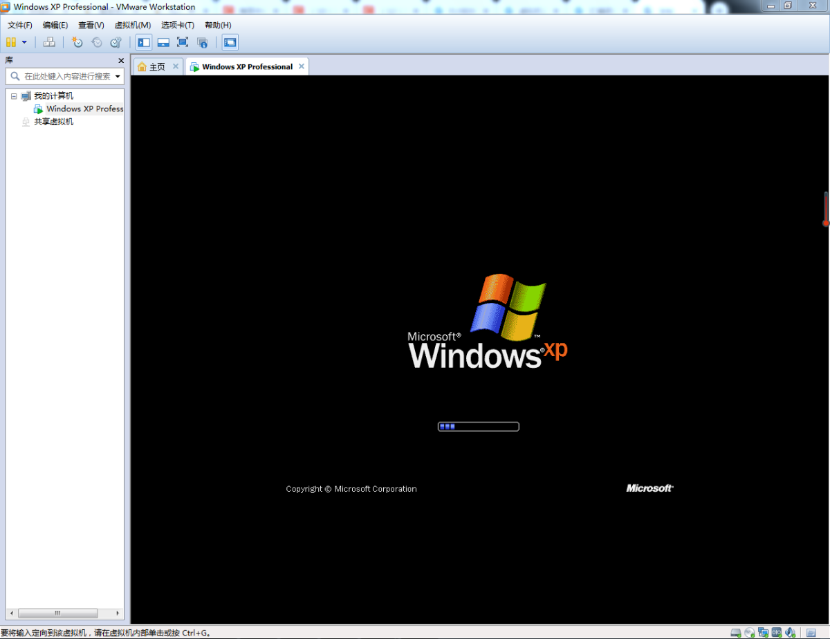Click the USB controller status icon
Screen dimensions: 830x639
[777, 633]
